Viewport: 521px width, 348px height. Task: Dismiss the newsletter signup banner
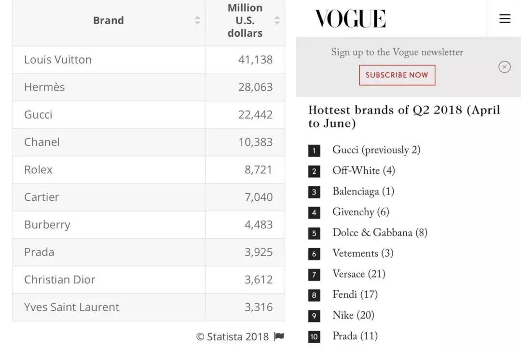(504, 67)
